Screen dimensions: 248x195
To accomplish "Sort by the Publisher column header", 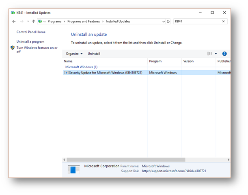I will pyautogui.click(x=223, y=61).
